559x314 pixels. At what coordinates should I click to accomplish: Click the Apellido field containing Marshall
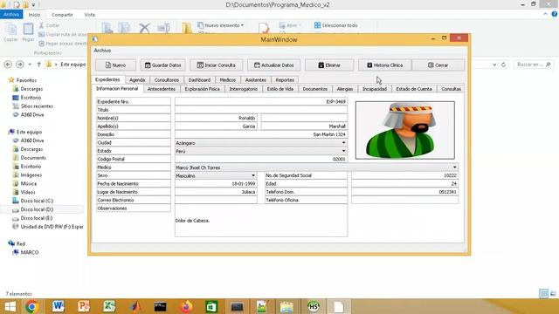[304, 126]
